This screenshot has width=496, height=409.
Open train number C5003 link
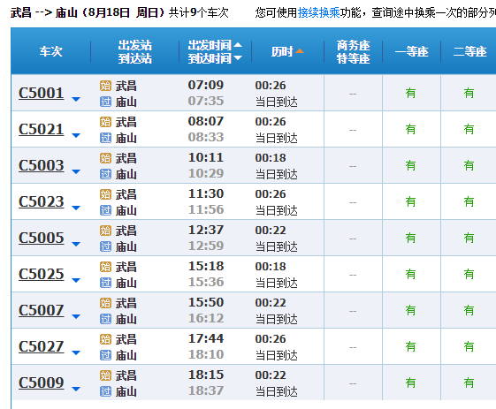(42, 165)
